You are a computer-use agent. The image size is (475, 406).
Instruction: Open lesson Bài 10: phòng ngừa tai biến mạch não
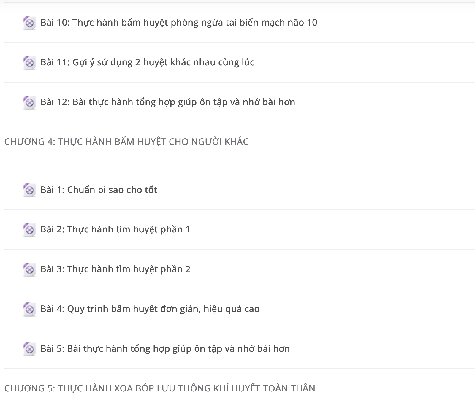click(x=179, y=23)
